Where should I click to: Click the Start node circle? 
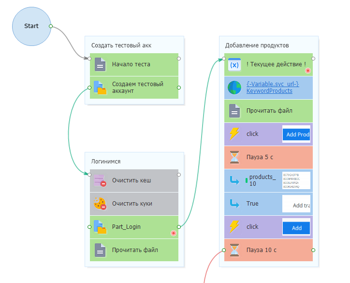pyautogui.click(x=31, y=26)
